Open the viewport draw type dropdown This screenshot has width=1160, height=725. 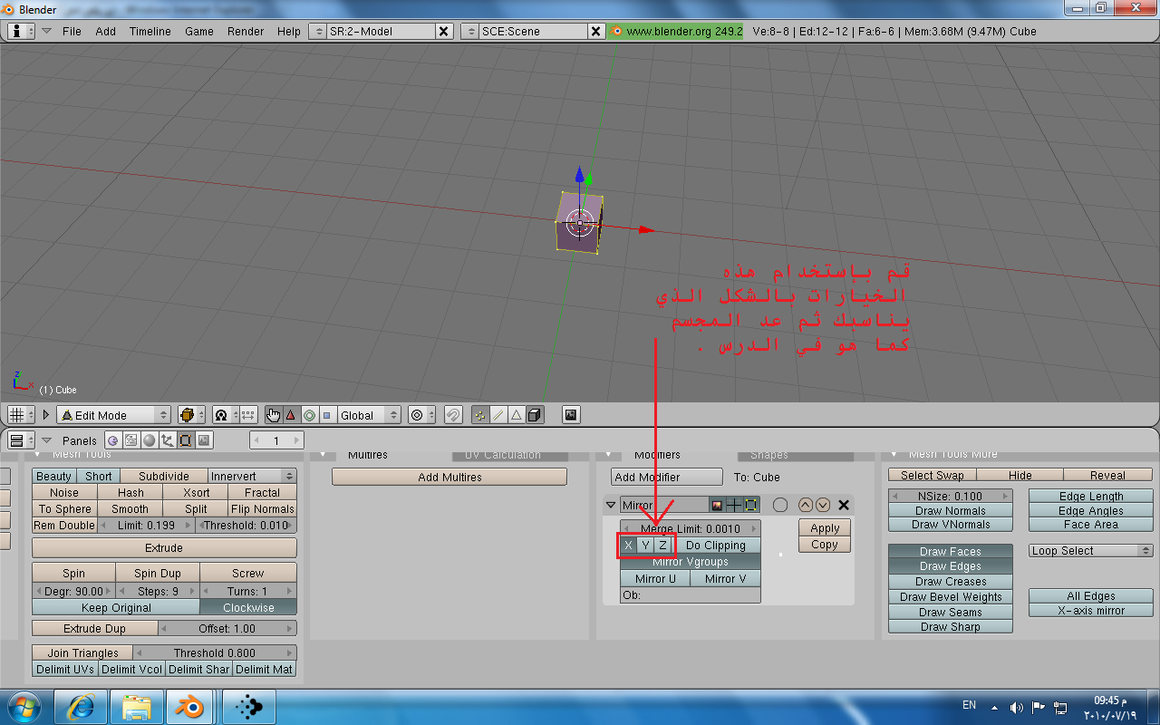(190, 415)
